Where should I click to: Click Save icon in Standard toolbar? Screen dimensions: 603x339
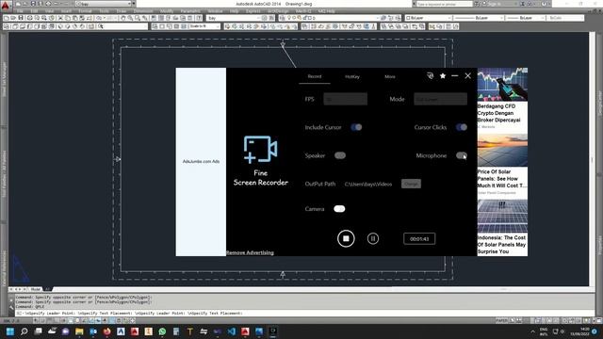21,18
